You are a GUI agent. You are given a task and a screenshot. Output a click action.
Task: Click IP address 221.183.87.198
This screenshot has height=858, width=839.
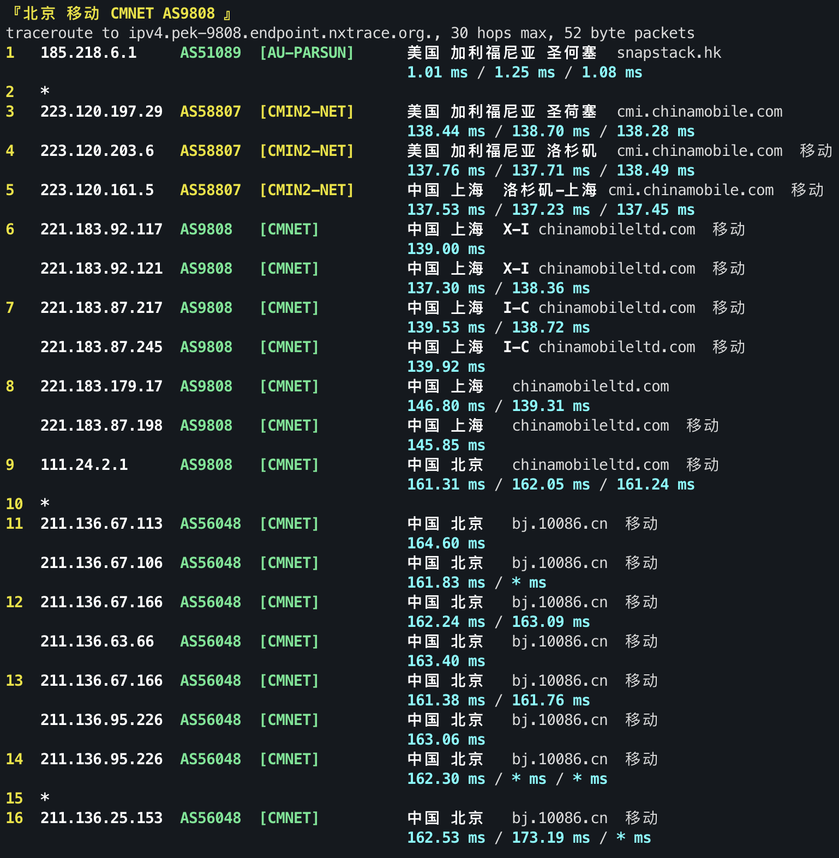point(101,426)
